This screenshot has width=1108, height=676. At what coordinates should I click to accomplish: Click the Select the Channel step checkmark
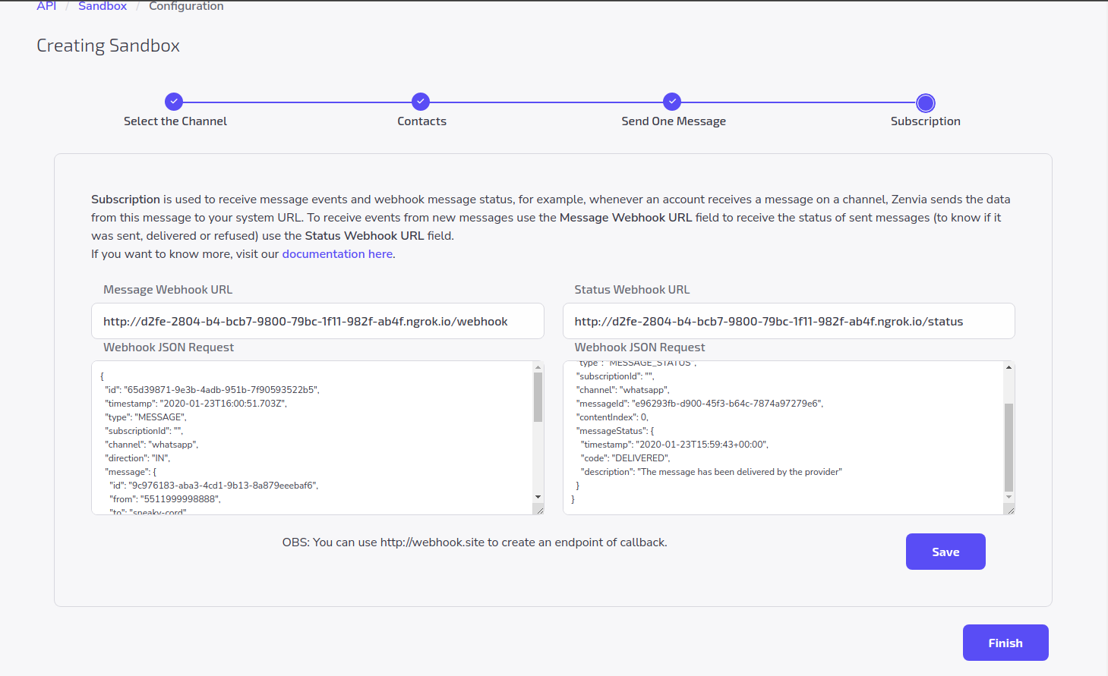(x=174, y=102)
